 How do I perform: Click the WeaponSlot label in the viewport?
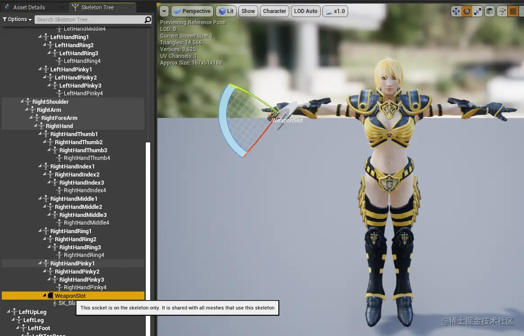(x=287, y=120)
